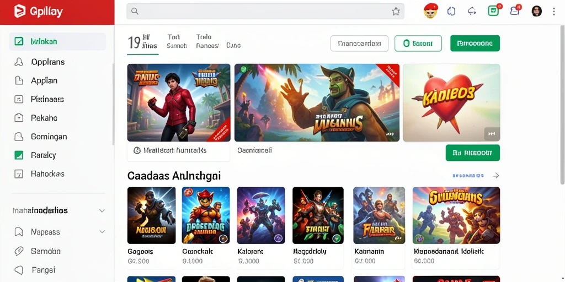Click the icon beside Applan in sidebar
The image size is (565, 282).
19,80
